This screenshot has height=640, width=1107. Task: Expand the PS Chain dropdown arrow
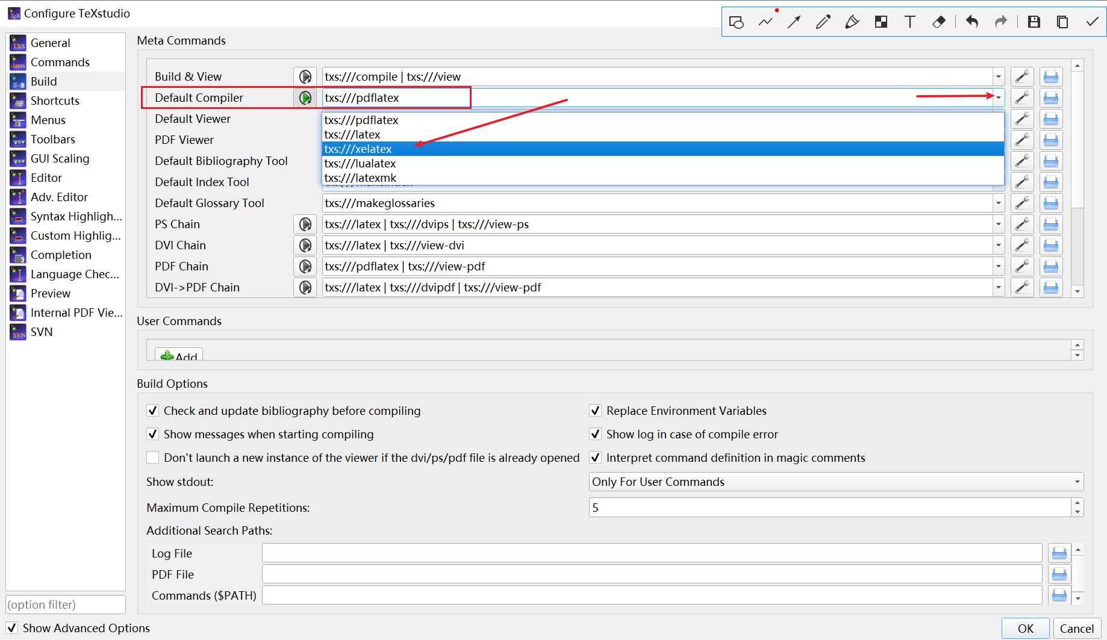click(998, 224)
